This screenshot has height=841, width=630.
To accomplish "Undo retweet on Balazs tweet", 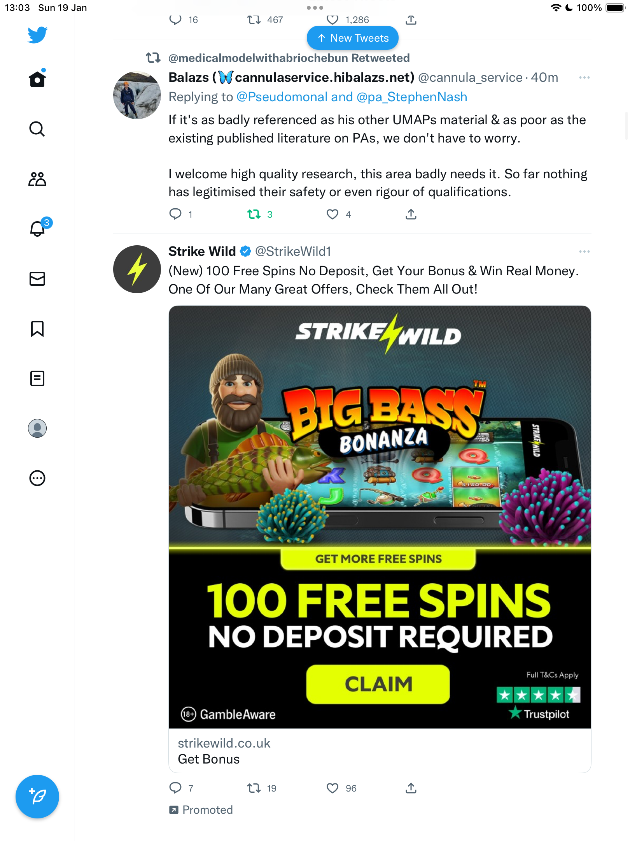I will tap(254, 214).
